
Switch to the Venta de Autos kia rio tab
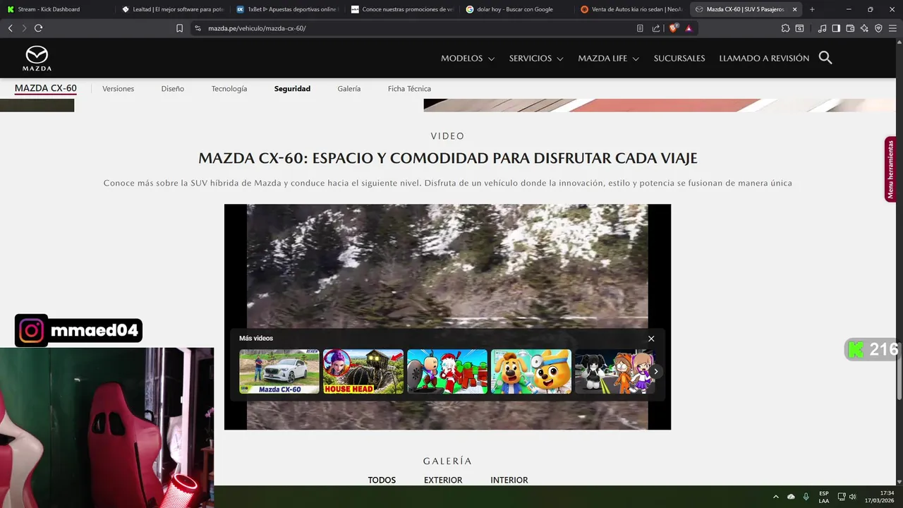(x=632, y=9)
